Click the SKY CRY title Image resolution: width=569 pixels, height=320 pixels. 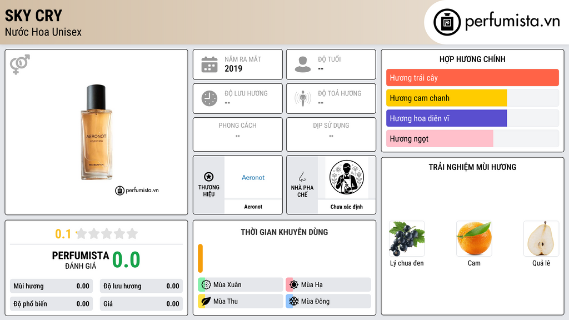click(x=33, y=16)
